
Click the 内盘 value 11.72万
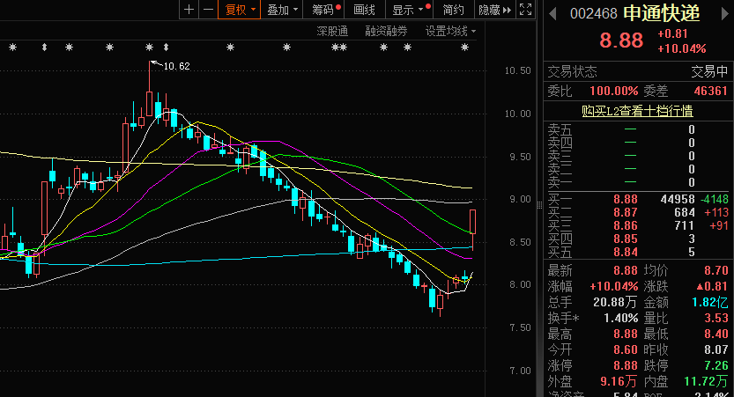707,381
